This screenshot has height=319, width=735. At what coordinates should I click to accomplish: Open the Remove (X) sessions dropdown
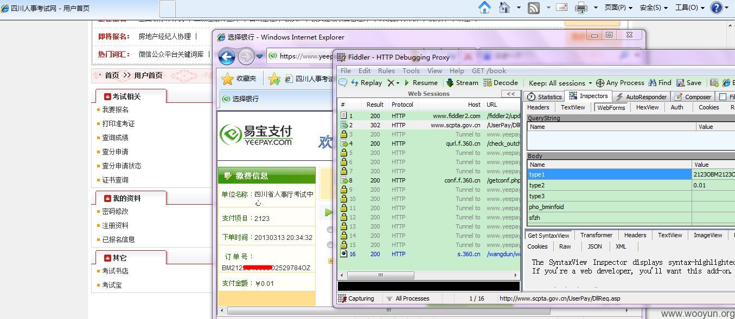[393, 83]
